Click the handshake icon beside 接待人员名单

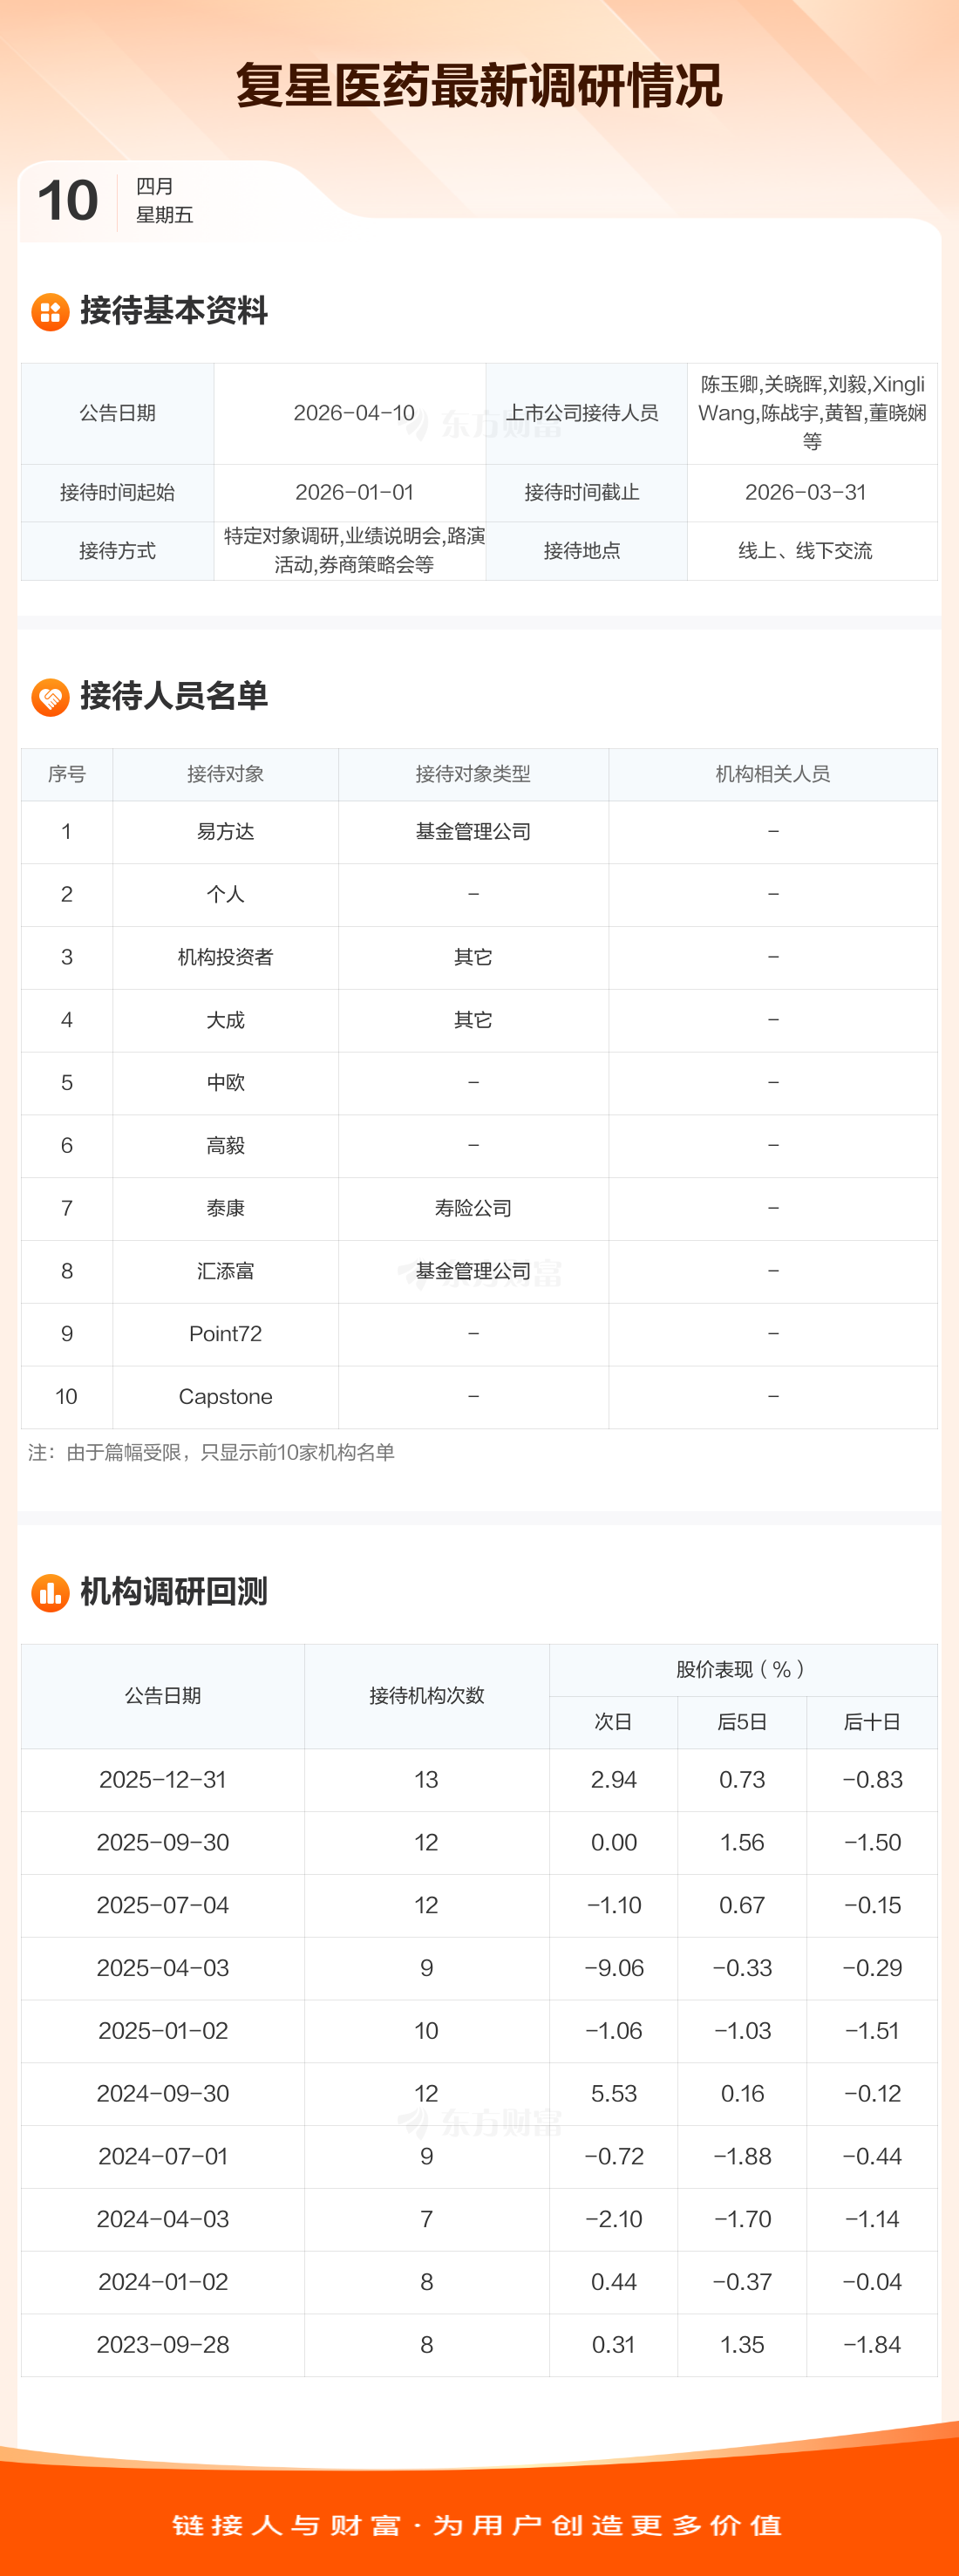click(50, 697)
